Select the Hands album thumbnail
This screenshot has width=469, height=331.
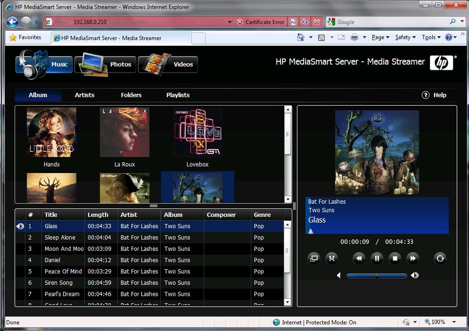pyautogui.click(x=51, y=132)
